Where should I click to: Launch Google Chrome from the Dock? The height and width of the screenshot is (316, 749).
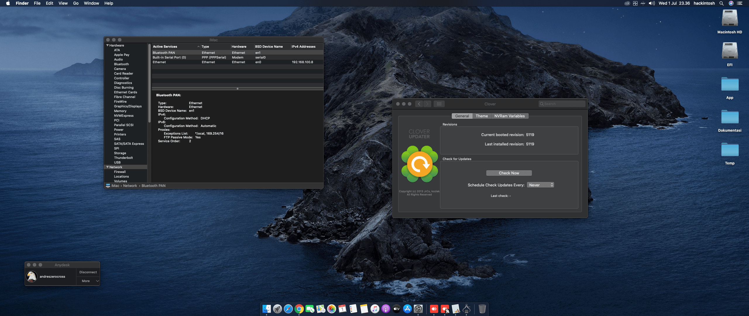point(299,309)
